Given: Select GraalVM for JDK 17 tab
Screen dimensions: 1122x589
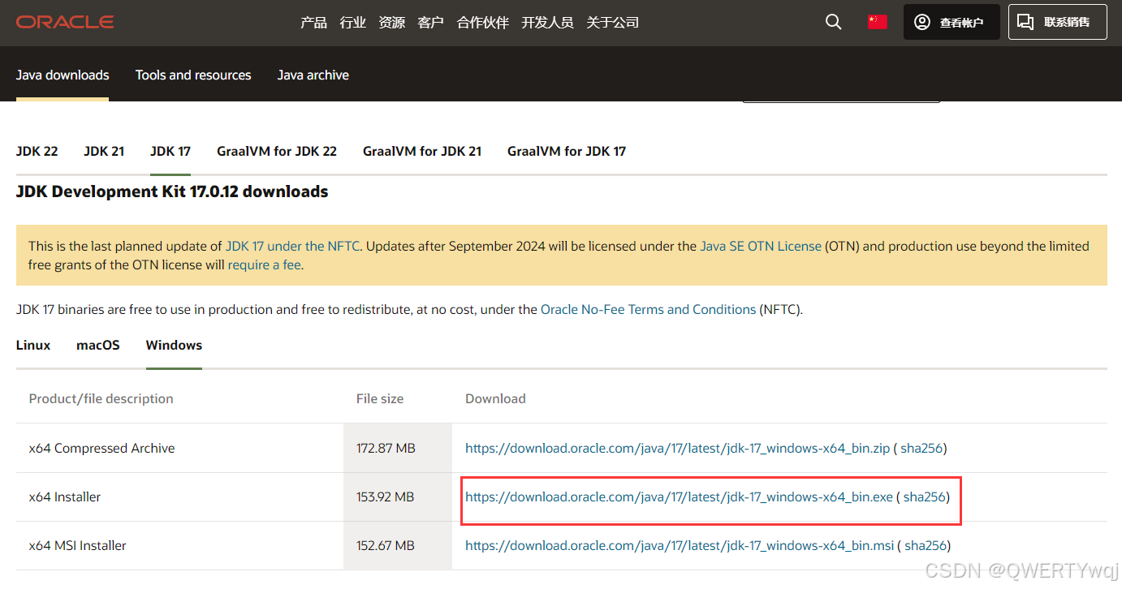Looking at the screenshot, I should pyautogui.click(x=567, y=151).
